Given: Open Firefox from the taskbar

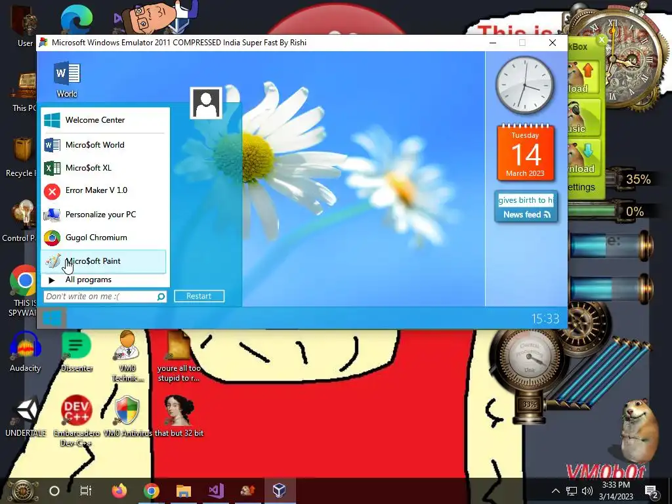Looking at the screenshot, I should (x=119, y=491).
